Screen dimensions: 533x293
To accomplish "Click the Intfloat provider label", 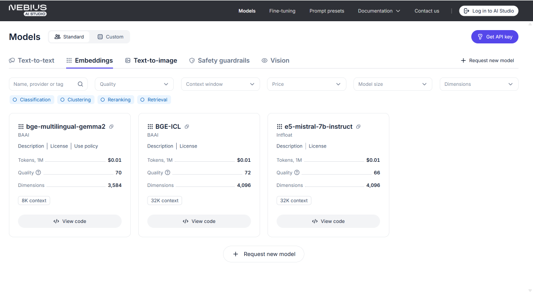I will 284,135.
